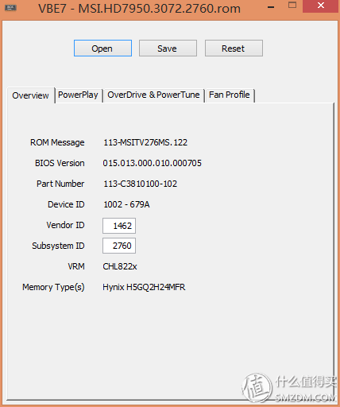Viewport: 340px width, 407px height.
Task: Select Device ID value 1002 - 679A
Action: pos(126,204)
